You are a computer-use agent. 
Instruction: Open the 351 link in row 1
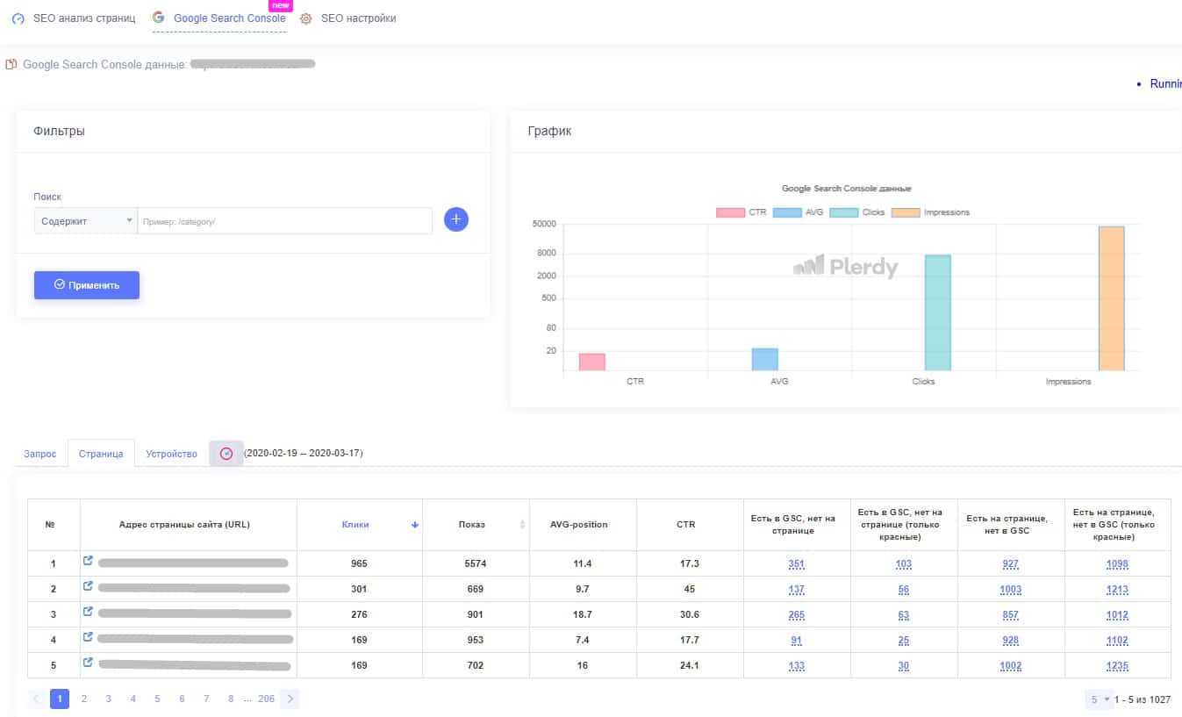tap(797, 564)
